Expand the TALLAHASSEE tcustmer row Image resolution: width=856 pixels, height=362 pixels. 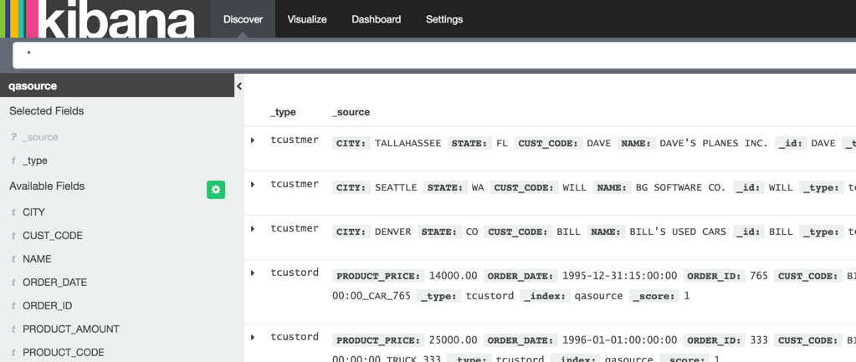click(x=253, y=140)
